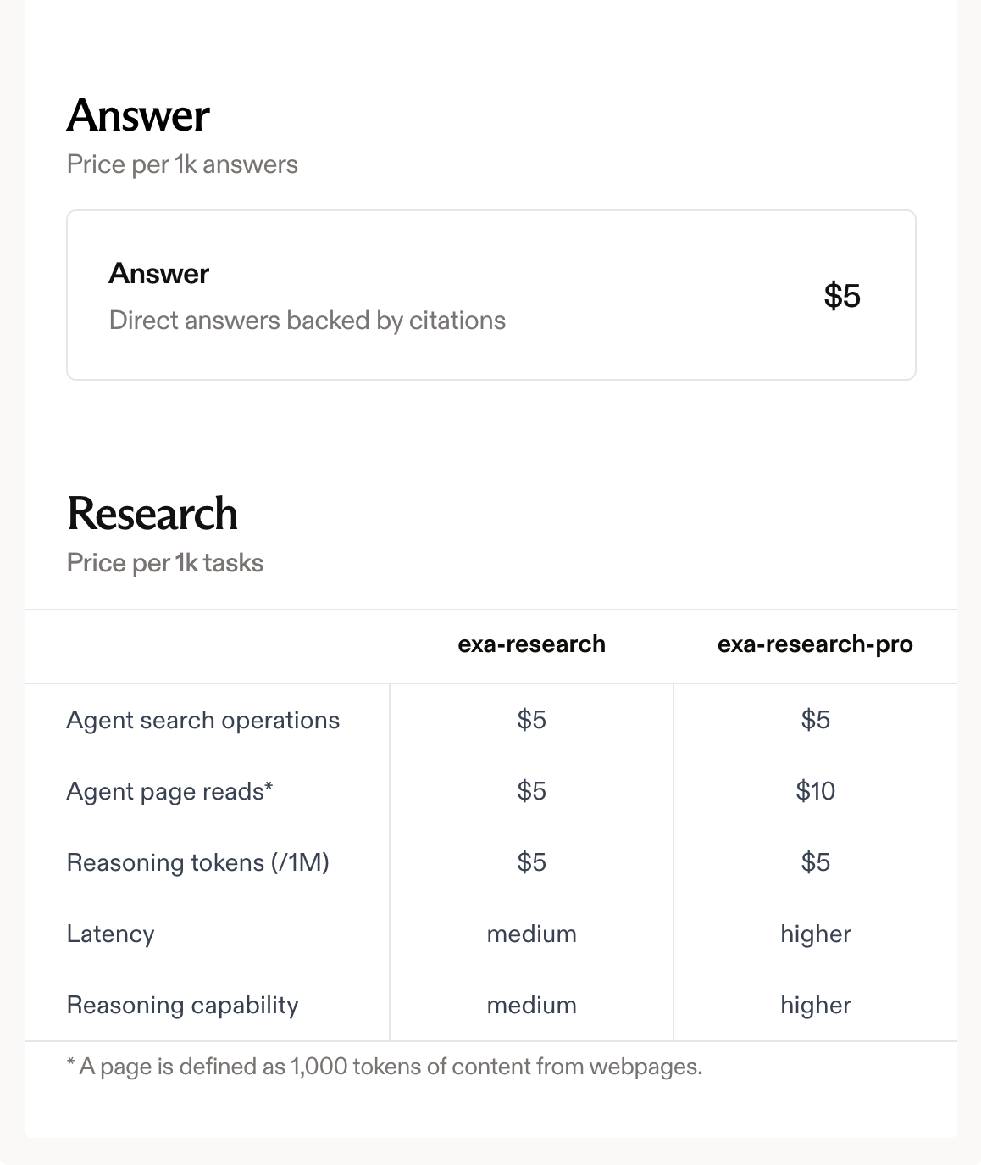Click the 'Price per 1k answers' subtitle

182,164
